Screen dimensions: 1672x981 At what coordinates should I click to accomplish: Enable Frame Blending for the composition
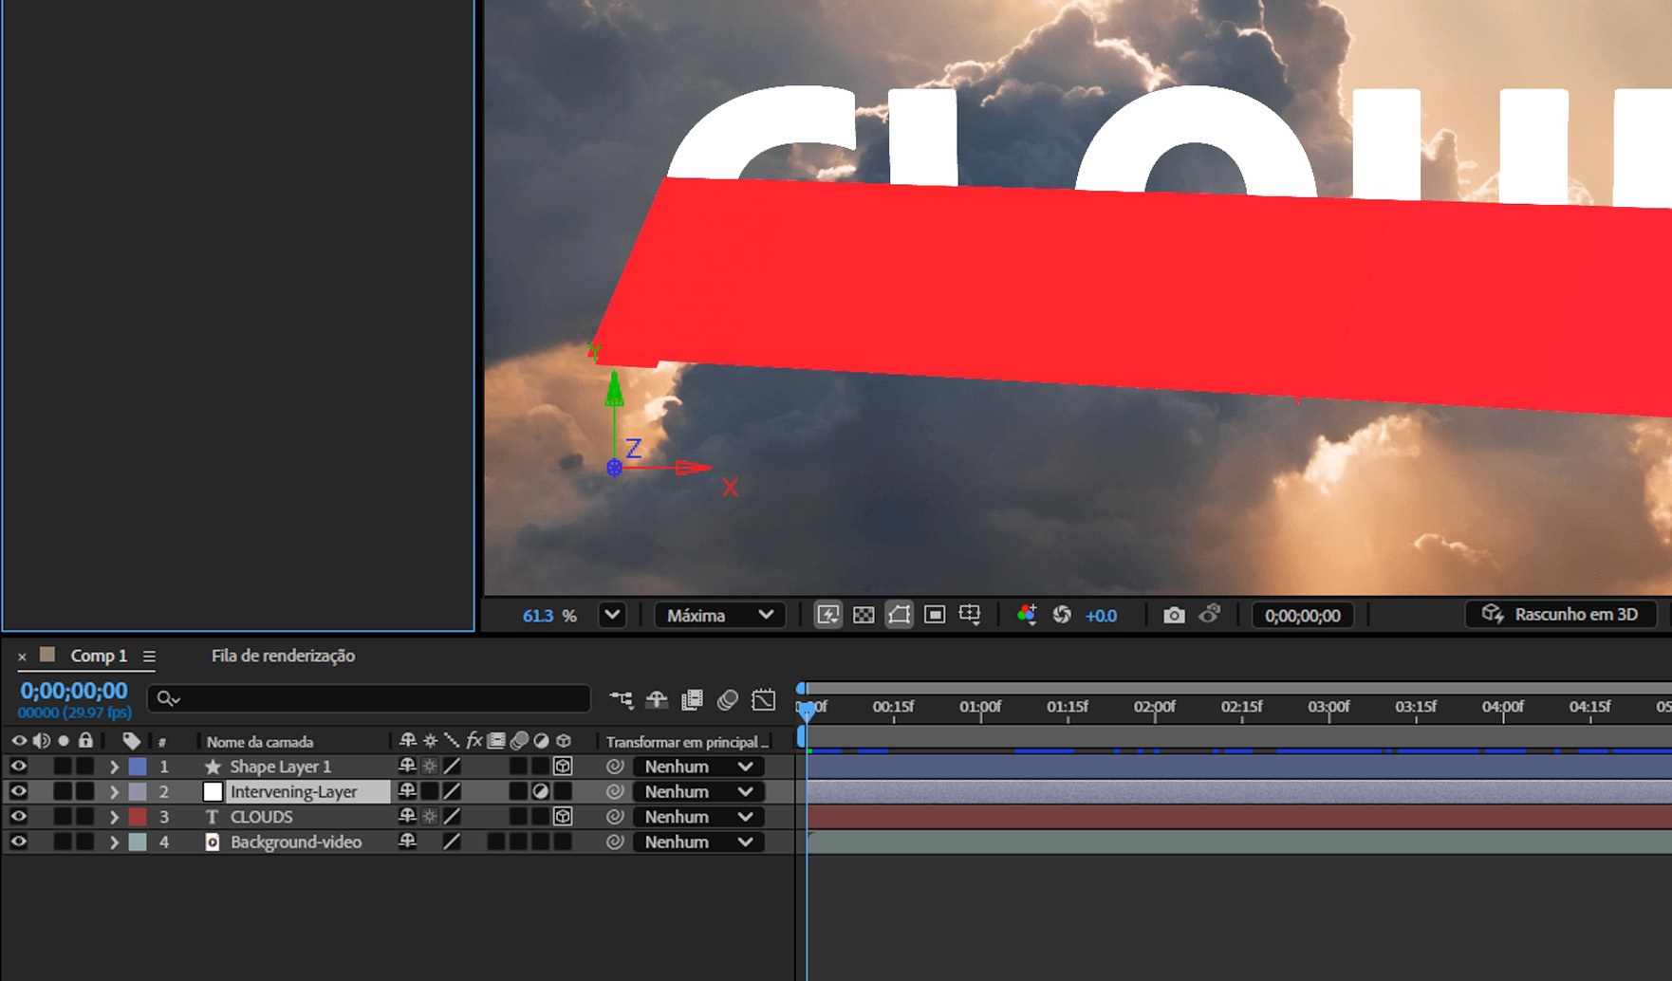(x=692, y=700)
